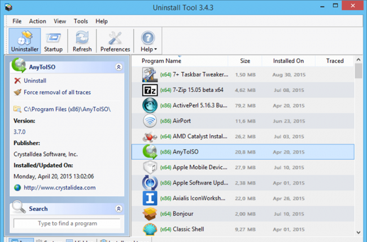Open Preferences from the toolbar

point(115,41)
